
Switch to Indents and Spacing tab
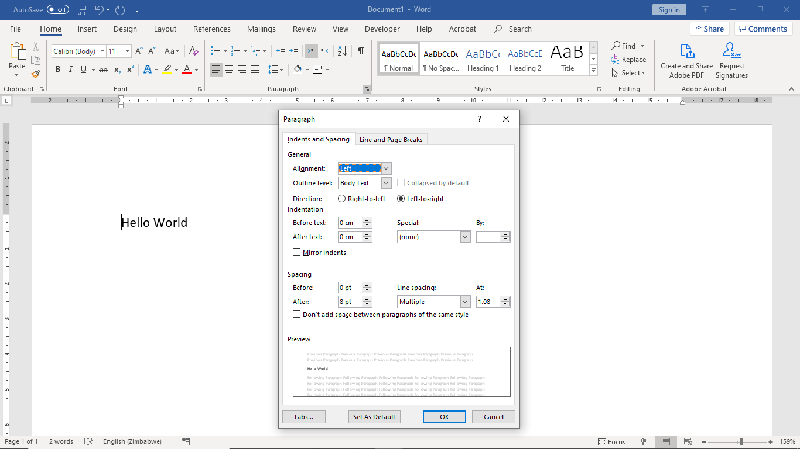pyautogui.click(x=319, y=139)
